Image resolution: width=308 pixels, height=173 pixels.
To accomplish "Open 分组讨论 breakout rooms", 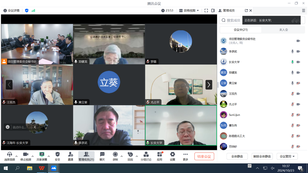I will [x=146, y=156].
